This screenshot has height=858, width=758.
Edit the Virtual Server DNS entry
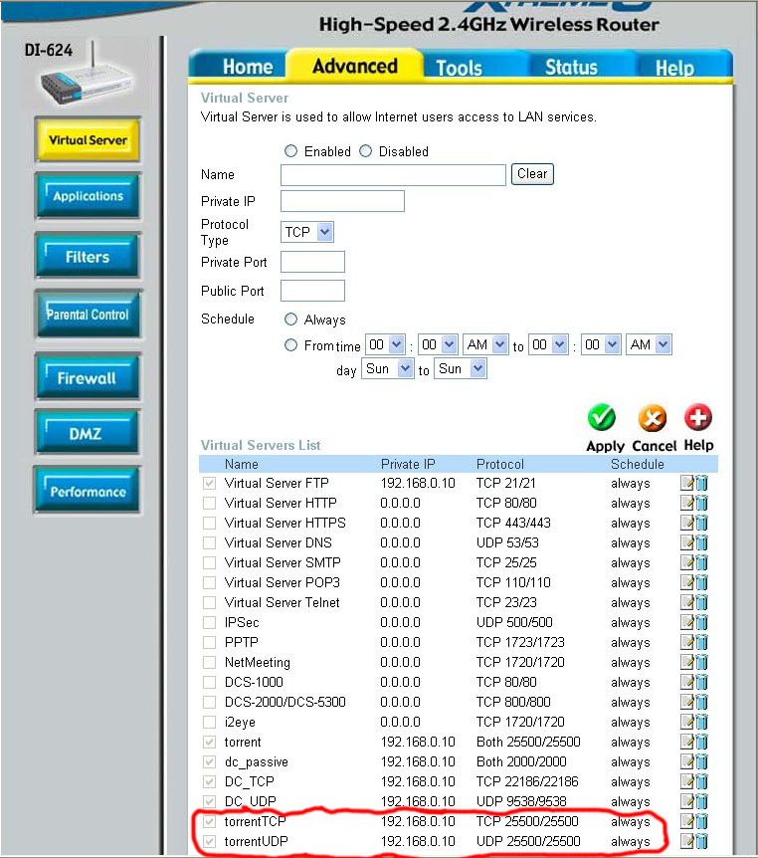click(687, 542)
